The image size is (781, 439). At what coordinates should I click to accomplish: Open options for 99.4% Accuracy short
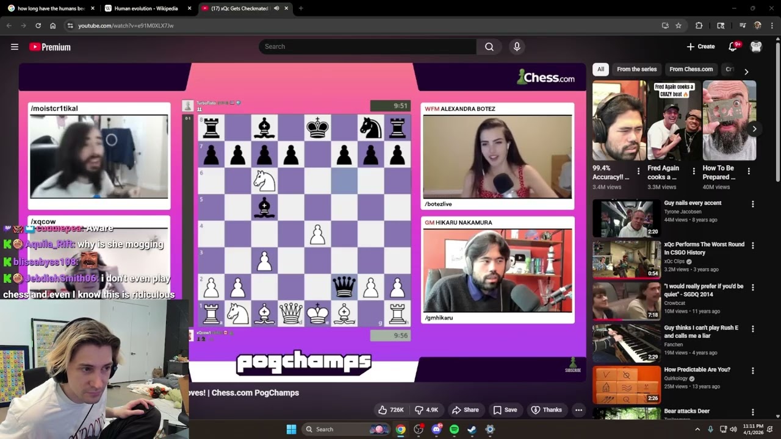[x=638, y=171]
